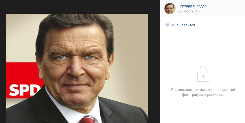Click the dark strip above the photo
This screenshot has height=123, width=245.
(x=78, y=7)
